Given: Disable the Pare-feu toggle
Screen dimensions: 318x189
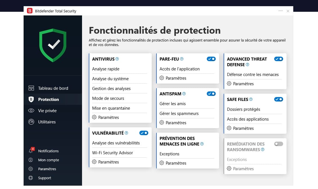Looking at the screenshot, I should tap(211, 59).
